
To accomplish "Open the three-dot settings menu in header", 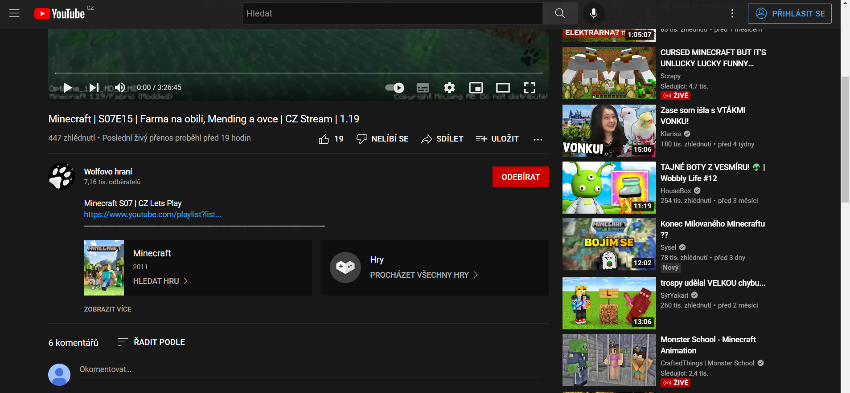I will point(732,14).
